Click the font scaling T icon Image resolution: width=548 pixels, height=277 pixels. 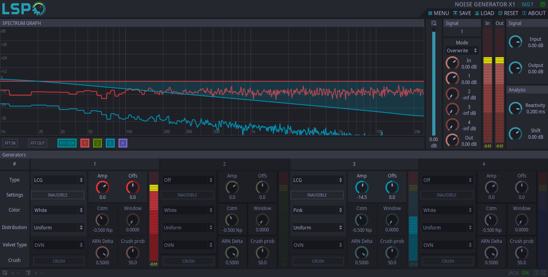pyautogui.click(x=28, y=273)
